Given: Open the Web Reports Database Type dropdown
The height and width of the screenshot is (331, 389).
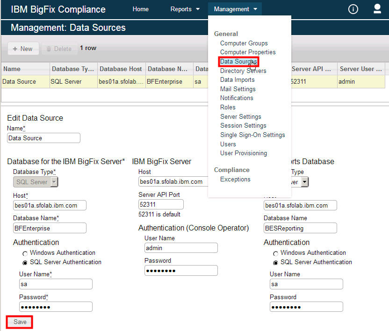Looking at the screenshot, I should (x=305, y=182).
